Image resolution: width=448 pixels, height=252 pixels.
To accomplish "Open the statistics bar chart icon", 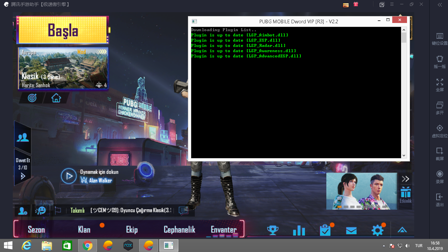I will point(299,230).
